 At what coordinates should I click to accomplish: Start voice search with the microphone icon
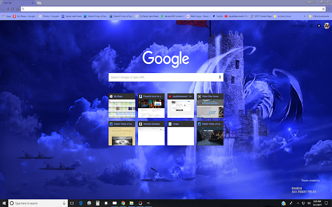point(220,77)
